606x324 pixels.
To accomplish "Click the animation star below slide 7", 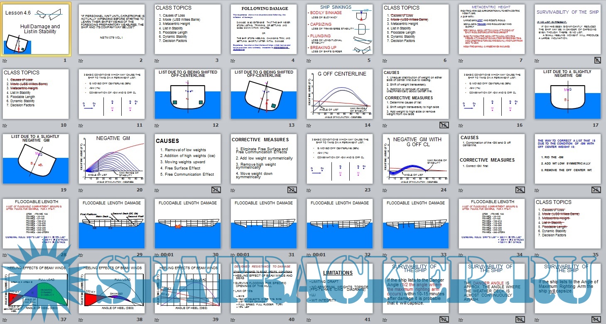I will pyautogui.click(x=461, y=61).
